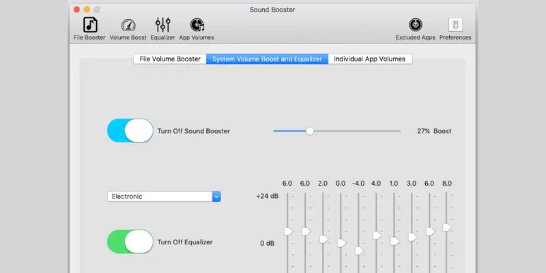This screenshot has height=273, width=546.
Task: Switch to Individual App Volumes tab
Action: (x=369, y=59)
